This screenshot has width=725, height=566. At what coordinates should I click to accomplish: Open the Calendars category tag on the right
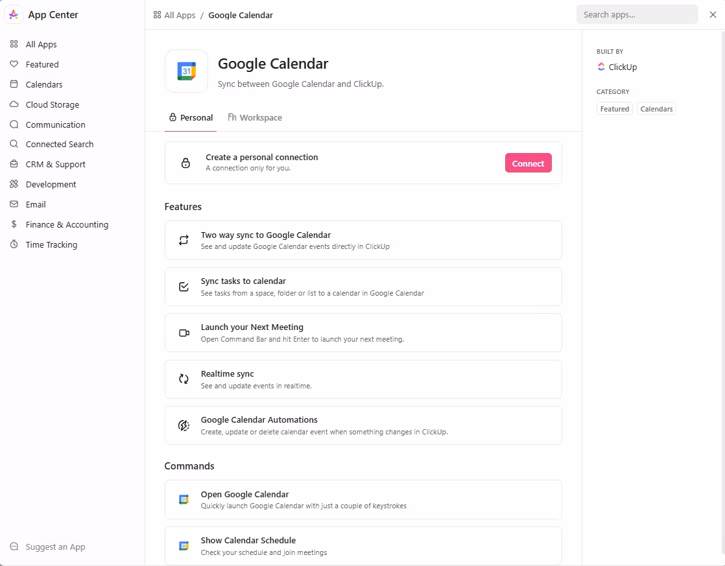click(656, 108)
